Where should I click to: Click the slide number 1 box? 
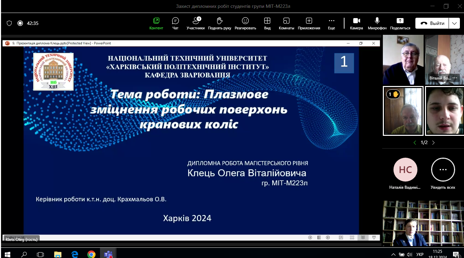[344, 63]
